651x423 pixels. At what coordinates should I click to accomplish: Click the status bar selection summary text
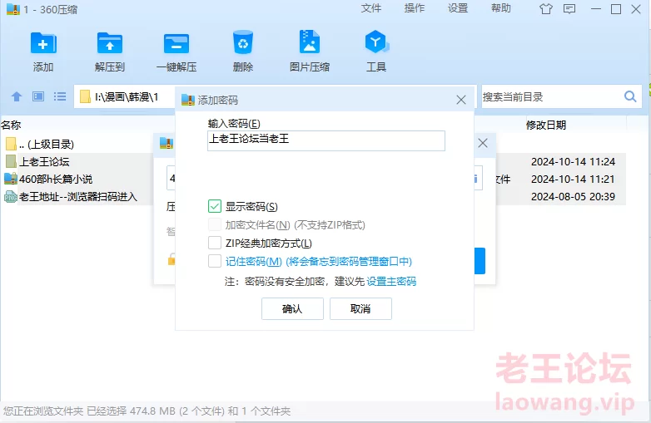[147, 411]
